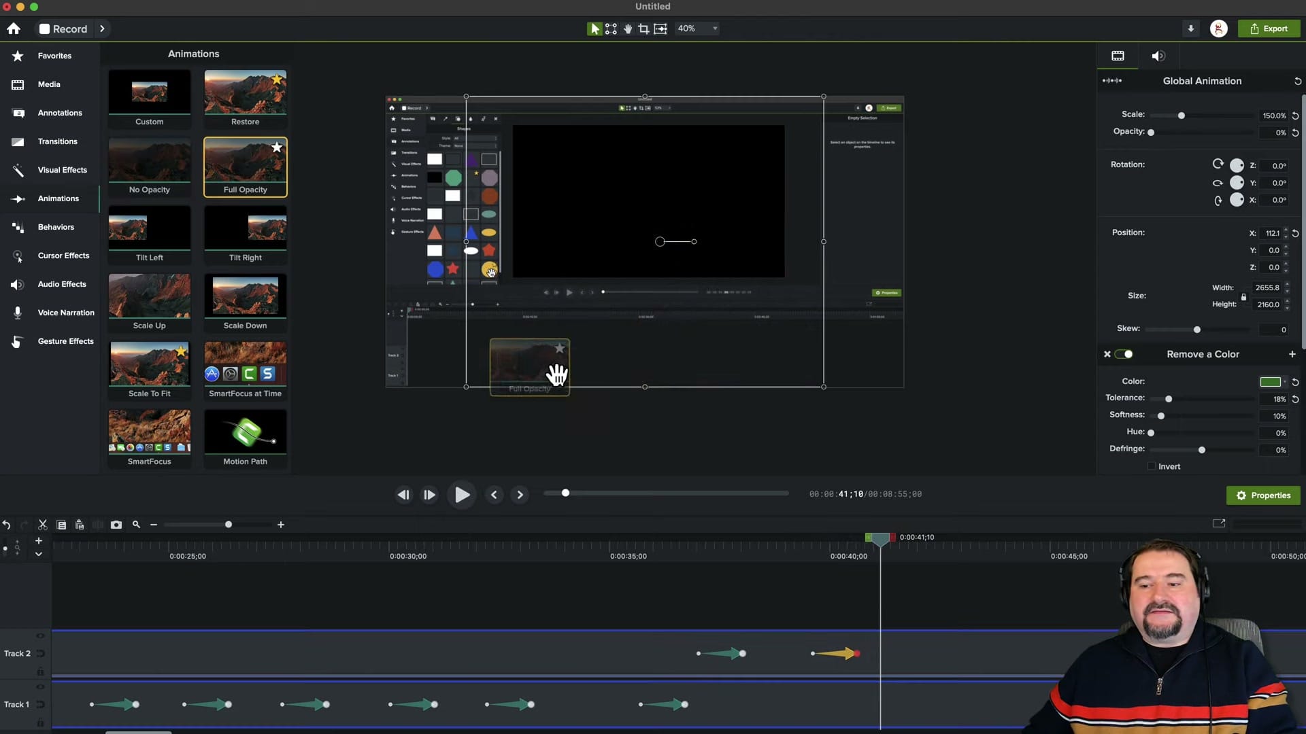This screenshot has width=1306, height=734.
Task: Collapse timeline tracks with the down chevron
Action: (x=39, y=554)
